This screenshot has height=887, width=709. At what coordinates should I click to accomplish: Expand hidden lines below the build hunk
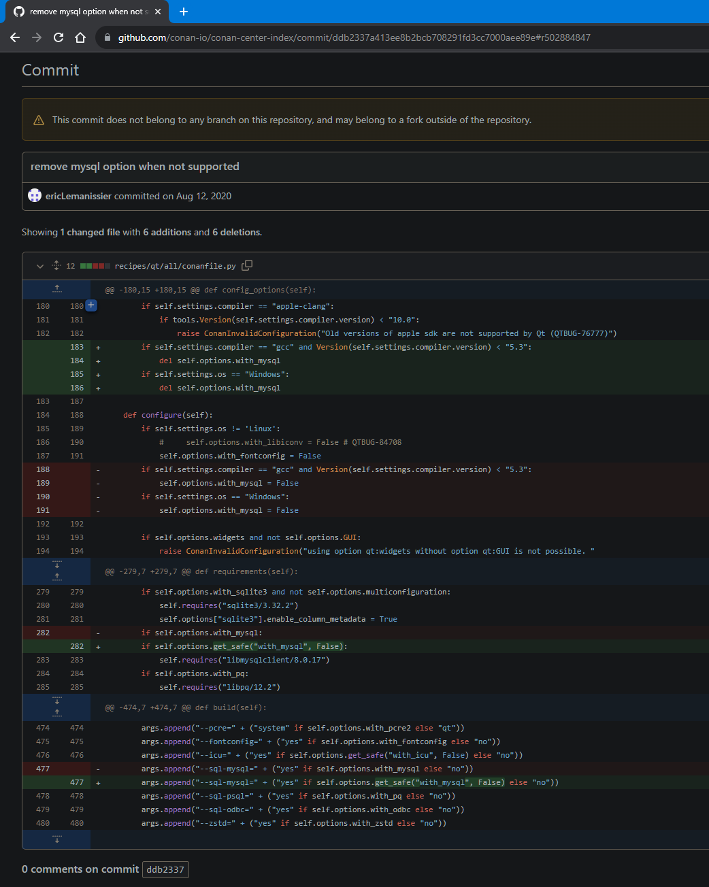pos(56,840)
